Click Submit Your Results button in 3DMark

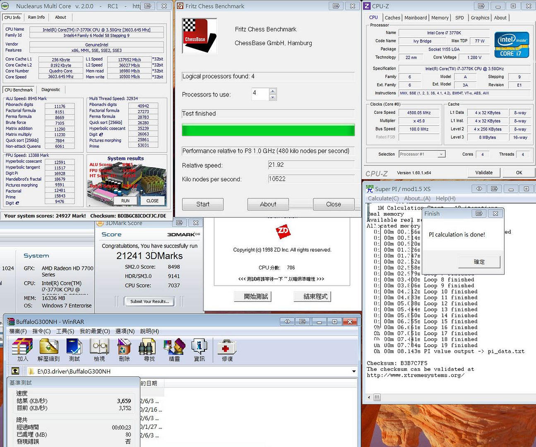(x=149, y=301)
